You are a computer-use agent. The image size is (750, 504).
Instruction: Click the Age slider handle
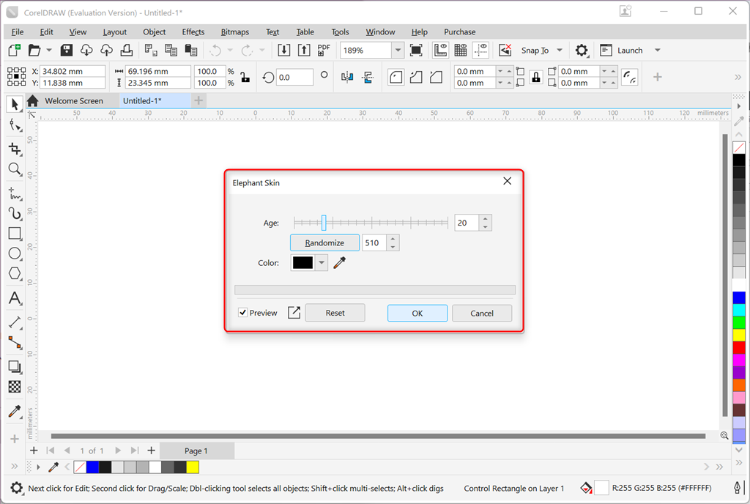(x=324, y=223)
